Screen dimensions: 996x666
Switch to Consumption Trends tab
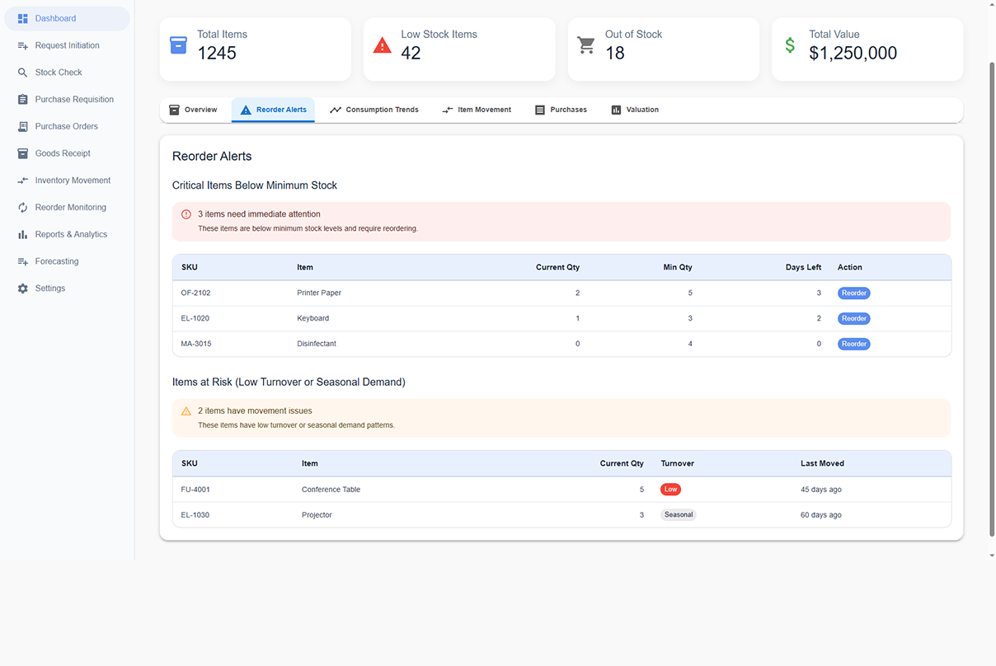click(x=374, y=110)
